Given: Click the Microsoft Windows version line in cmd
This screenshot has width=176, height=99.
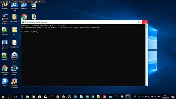Looking at the screenshot, I should 43,25.
